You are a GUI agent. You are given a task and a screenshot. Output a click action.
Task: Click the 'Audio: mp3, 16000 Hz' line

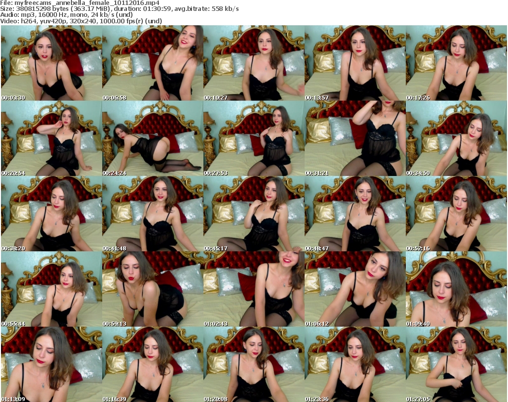click(x=66, y=15)
